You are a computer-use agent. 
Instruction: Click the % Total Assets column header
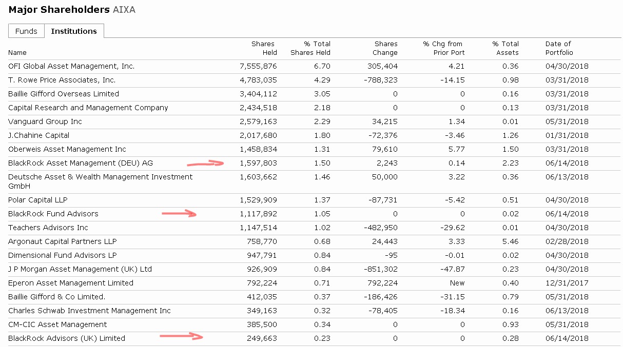(505, 48)
